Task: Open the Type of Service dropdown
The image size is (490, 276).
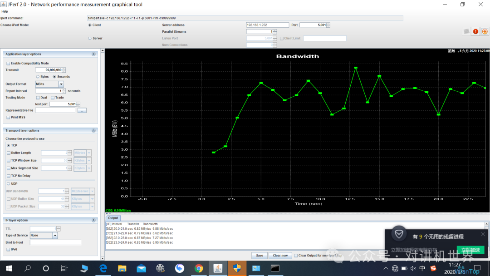Action: [x=55, y=235]
